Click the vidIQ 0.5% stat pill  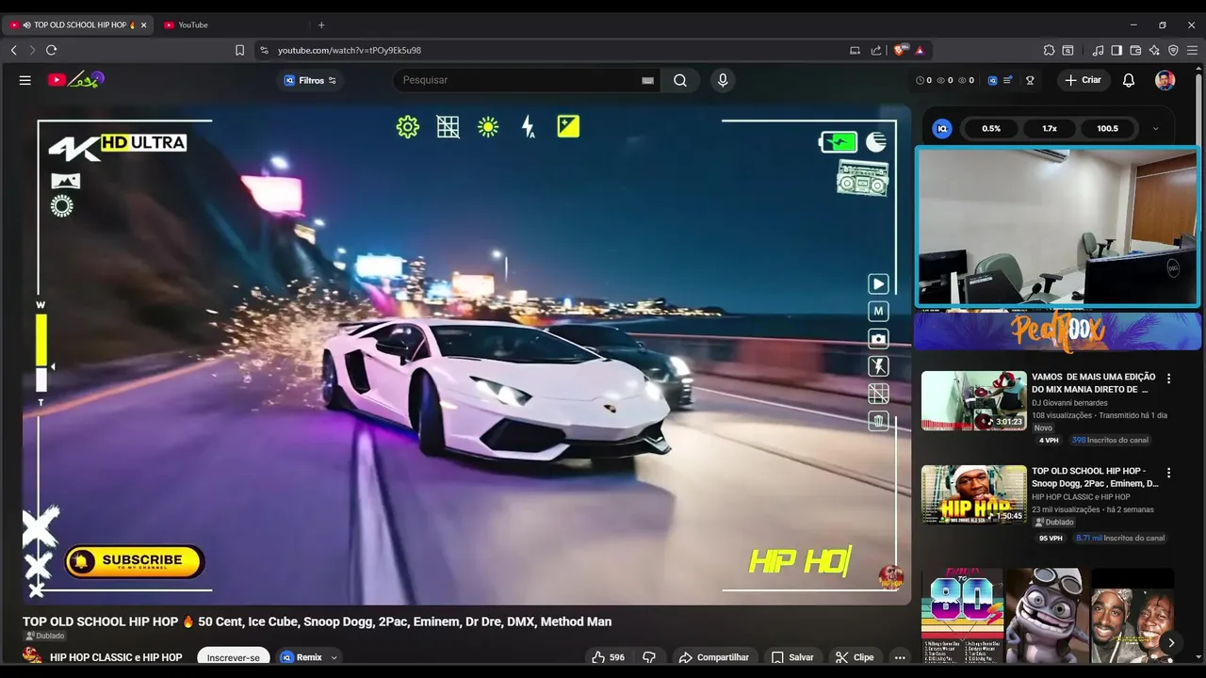[991, 129]
